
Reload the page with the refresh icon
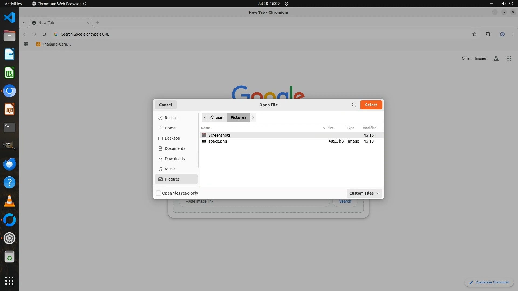tap(44, 34)
